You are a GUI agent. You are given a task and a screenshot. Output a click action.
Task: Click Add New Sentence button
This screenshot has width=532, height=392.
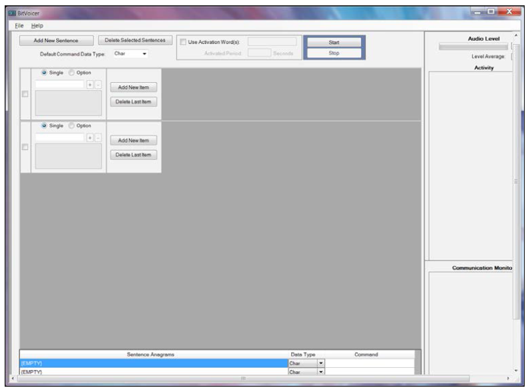pyautogui.click(x=56, y=40)
